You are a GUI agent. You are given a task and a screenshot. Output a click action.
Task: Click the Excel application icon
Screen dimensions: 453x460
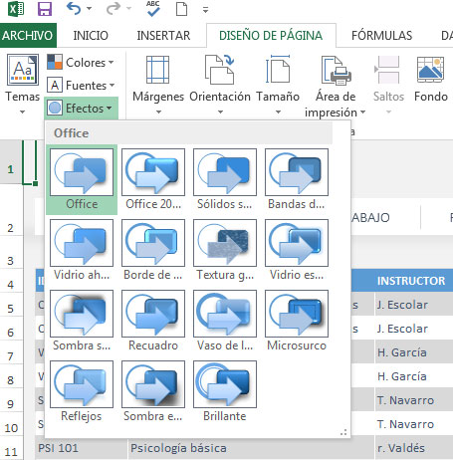(16, 9)
